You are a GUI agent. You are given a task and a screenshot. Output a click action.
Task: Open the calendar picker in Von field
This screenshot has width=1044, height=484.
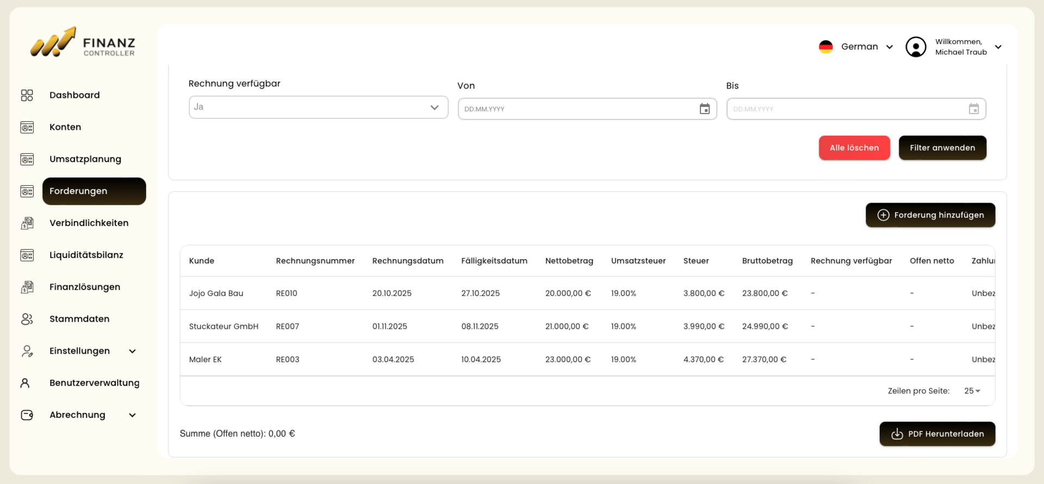tap(704, 109)
